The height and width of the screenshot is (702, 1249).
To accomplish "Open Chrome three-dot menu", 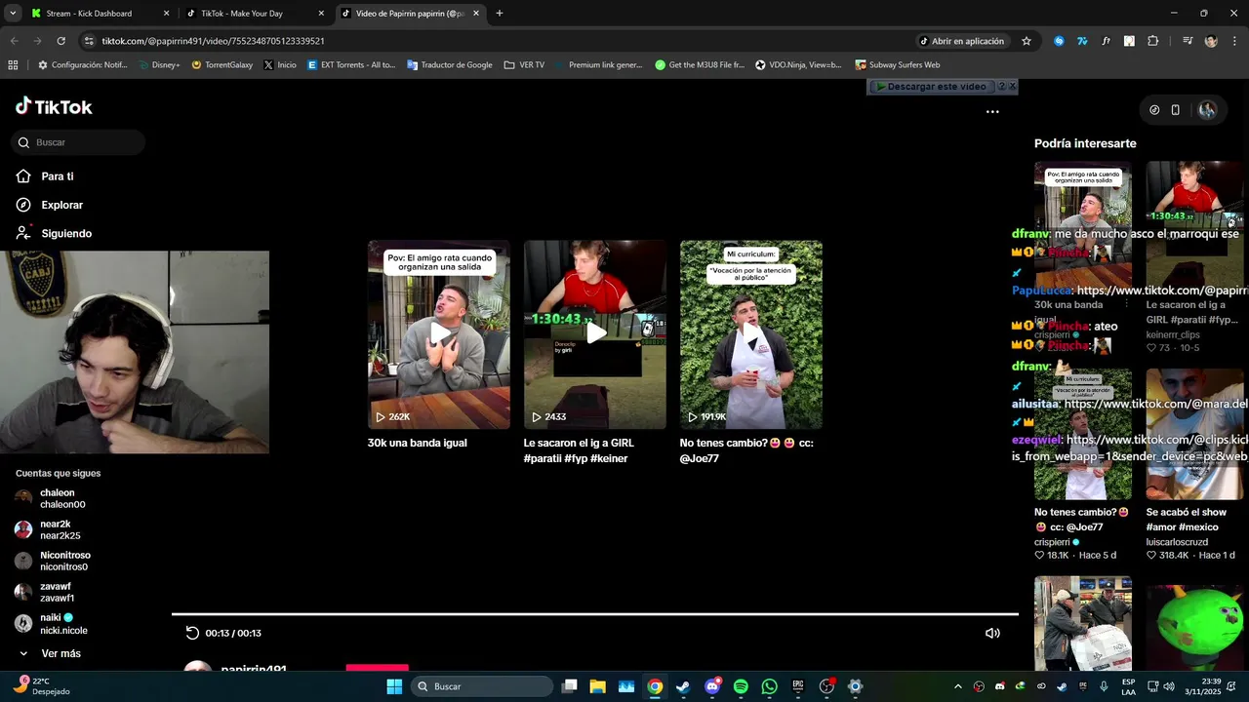I will (x=1233, y=41).
